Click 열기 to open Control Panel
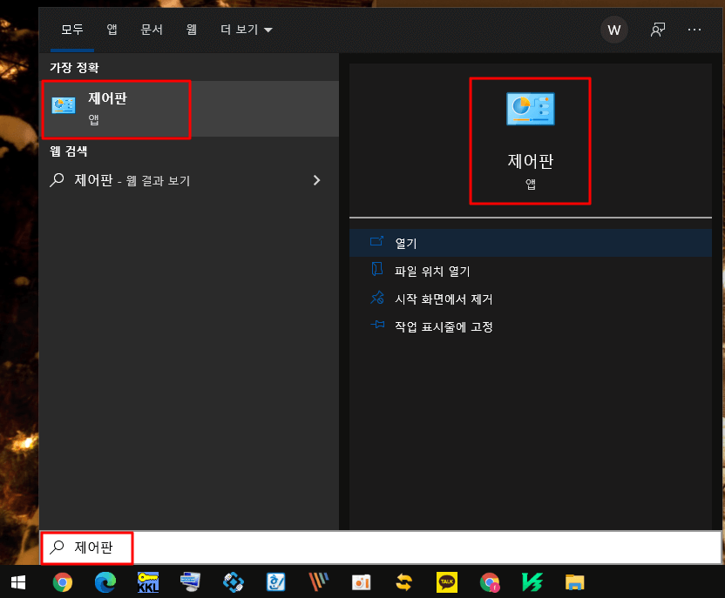The image size is (725, 598). coord(406,243)
